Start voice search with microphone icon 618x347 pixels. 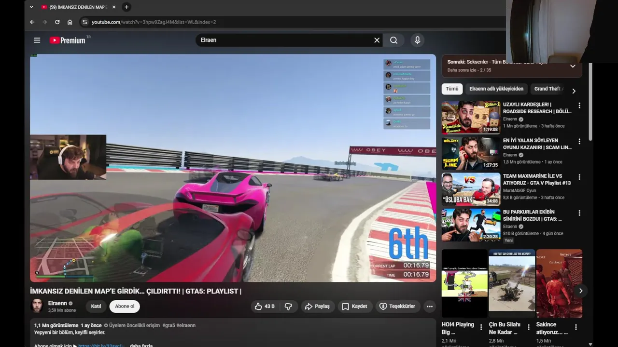point(418,40)
